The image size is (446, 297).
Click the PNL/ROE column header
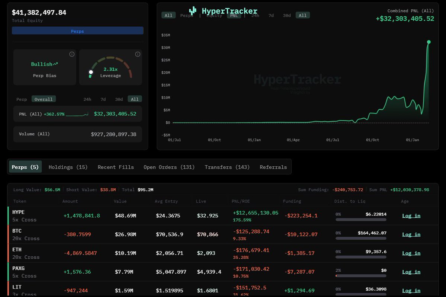[x=240, y=201]
